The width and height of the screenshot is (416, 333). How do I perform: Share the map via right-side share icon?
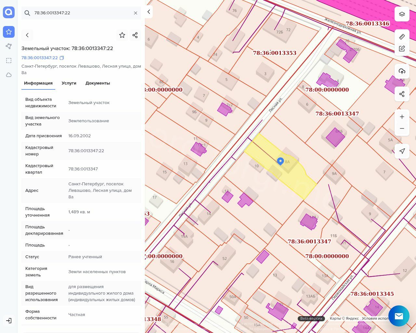coord(402,94)
